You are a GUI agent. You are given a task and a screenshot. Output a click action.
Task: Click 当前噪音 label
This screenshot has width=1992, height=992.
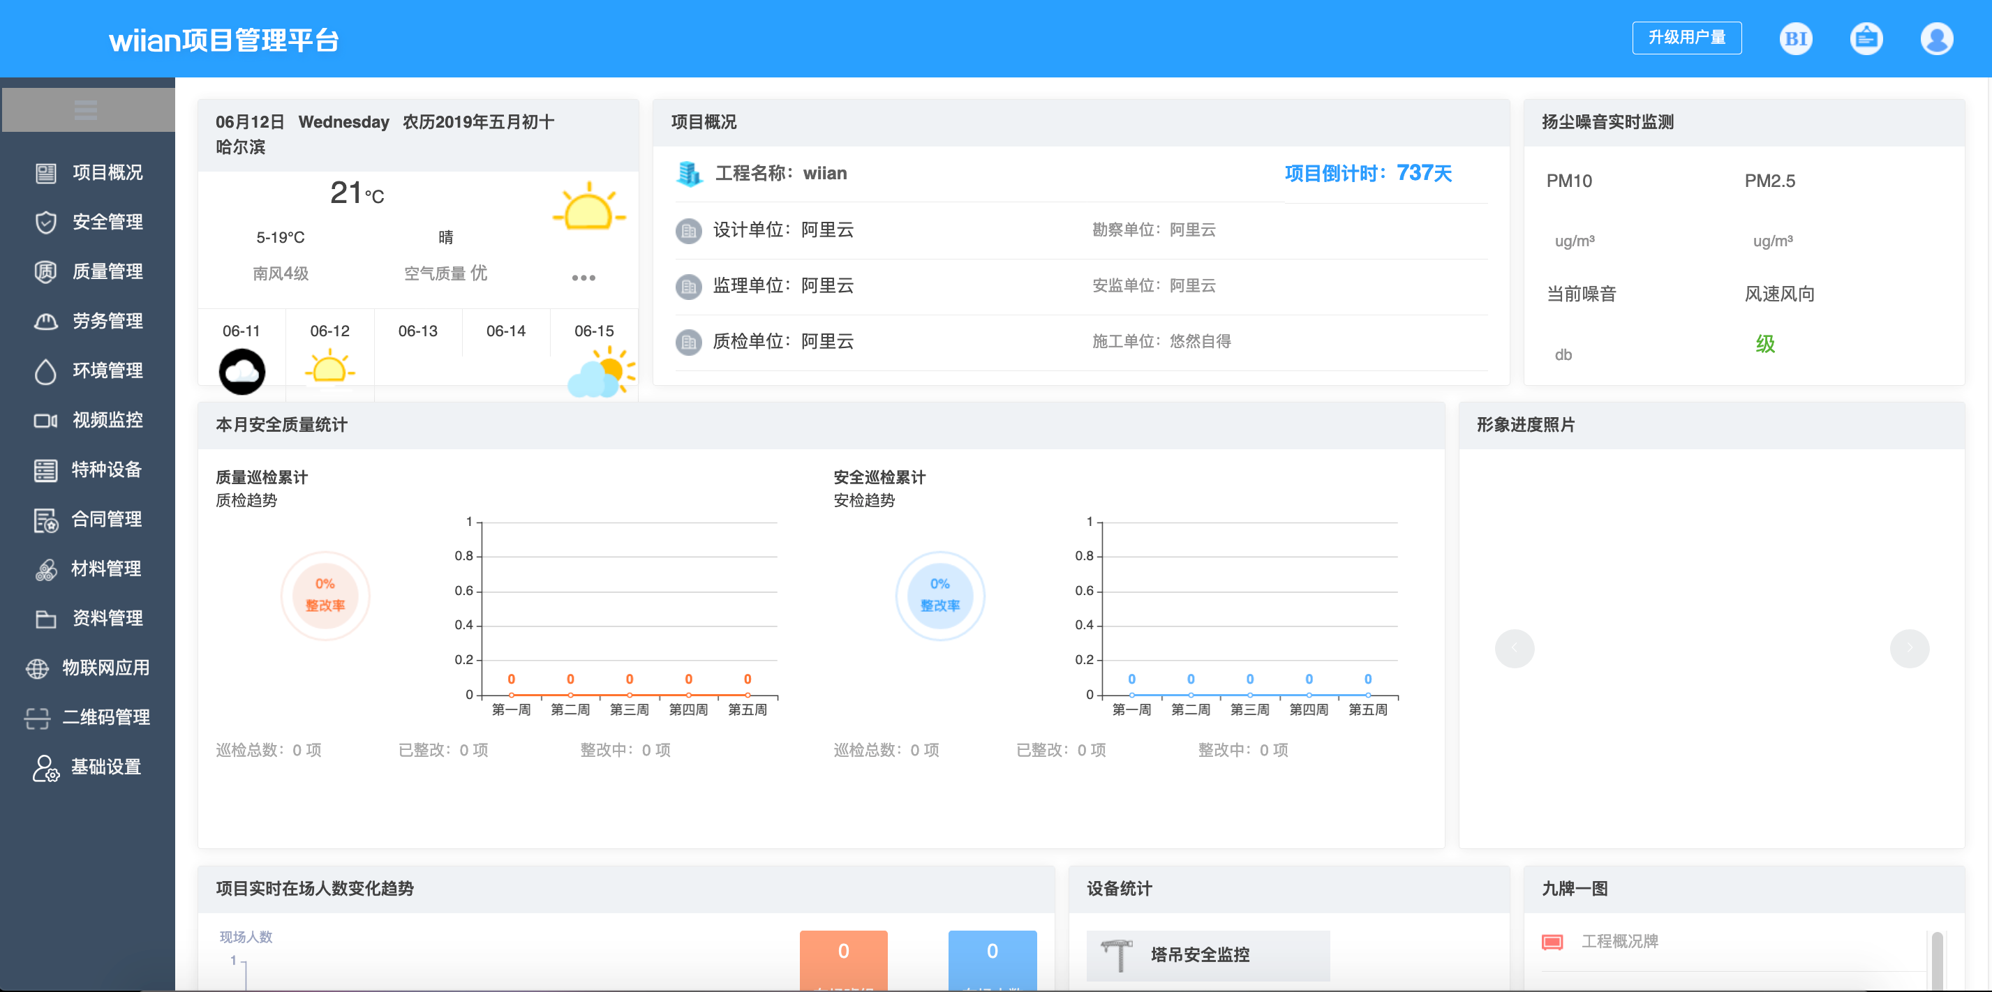coord(1582,294)
